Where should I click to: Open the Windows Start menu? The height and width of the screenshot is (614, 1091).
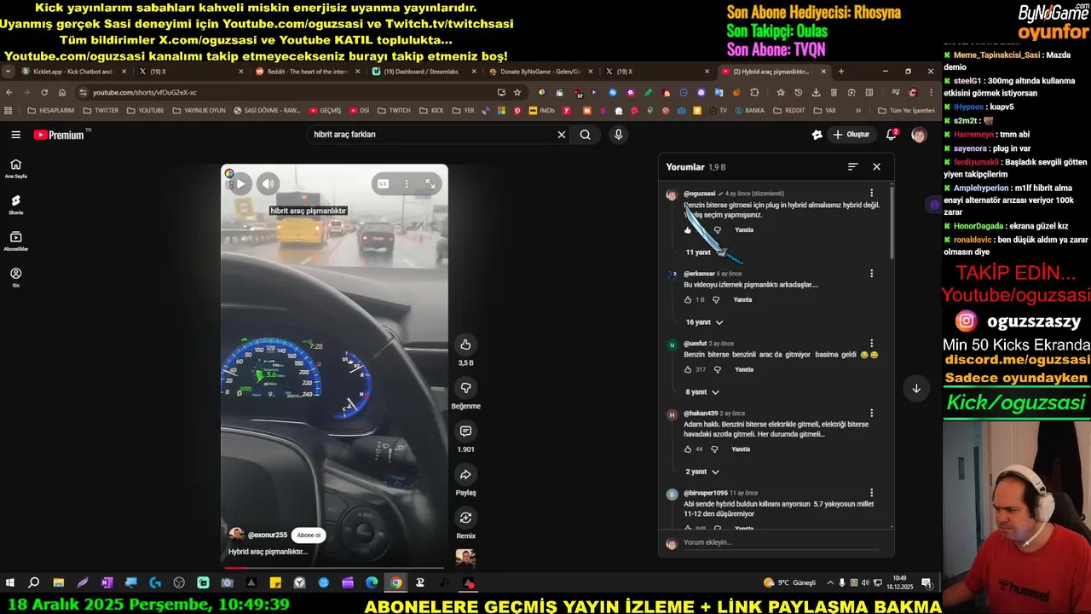click(10, 583)
